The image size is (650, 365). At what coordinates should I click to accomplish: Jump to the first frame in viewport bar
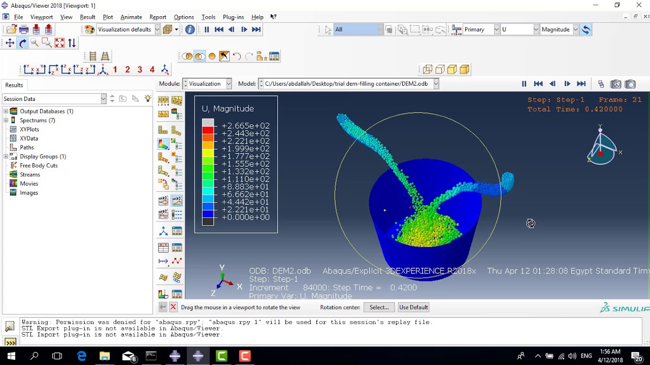point(538,84)
